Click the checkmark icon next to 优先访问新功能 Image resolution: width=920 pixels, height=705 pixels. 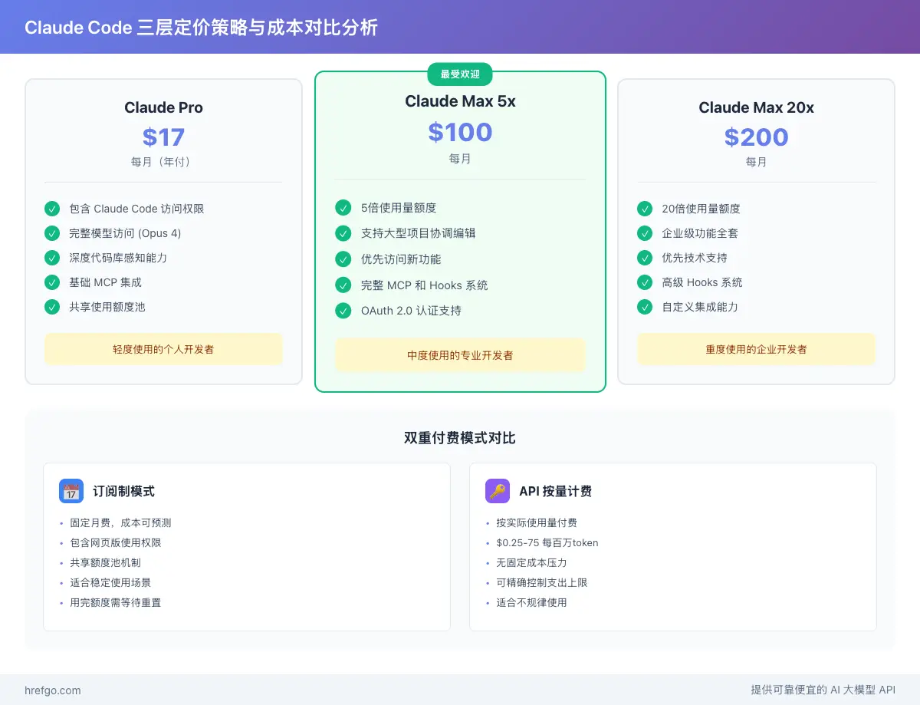343,259
